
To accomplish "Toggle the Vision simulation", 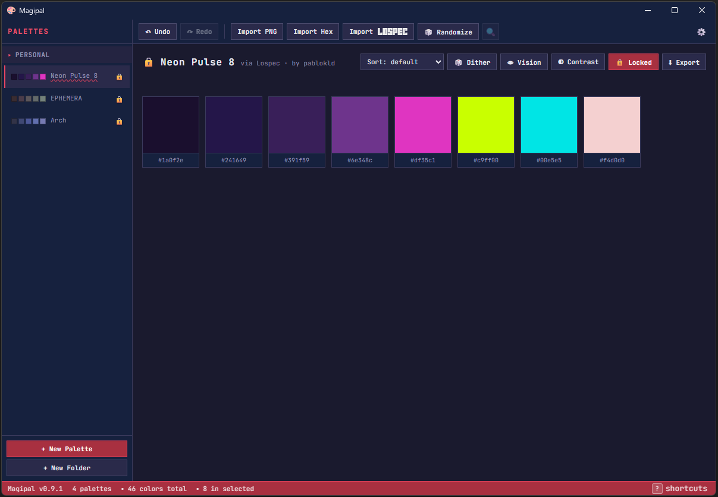I will coord(524,62).
